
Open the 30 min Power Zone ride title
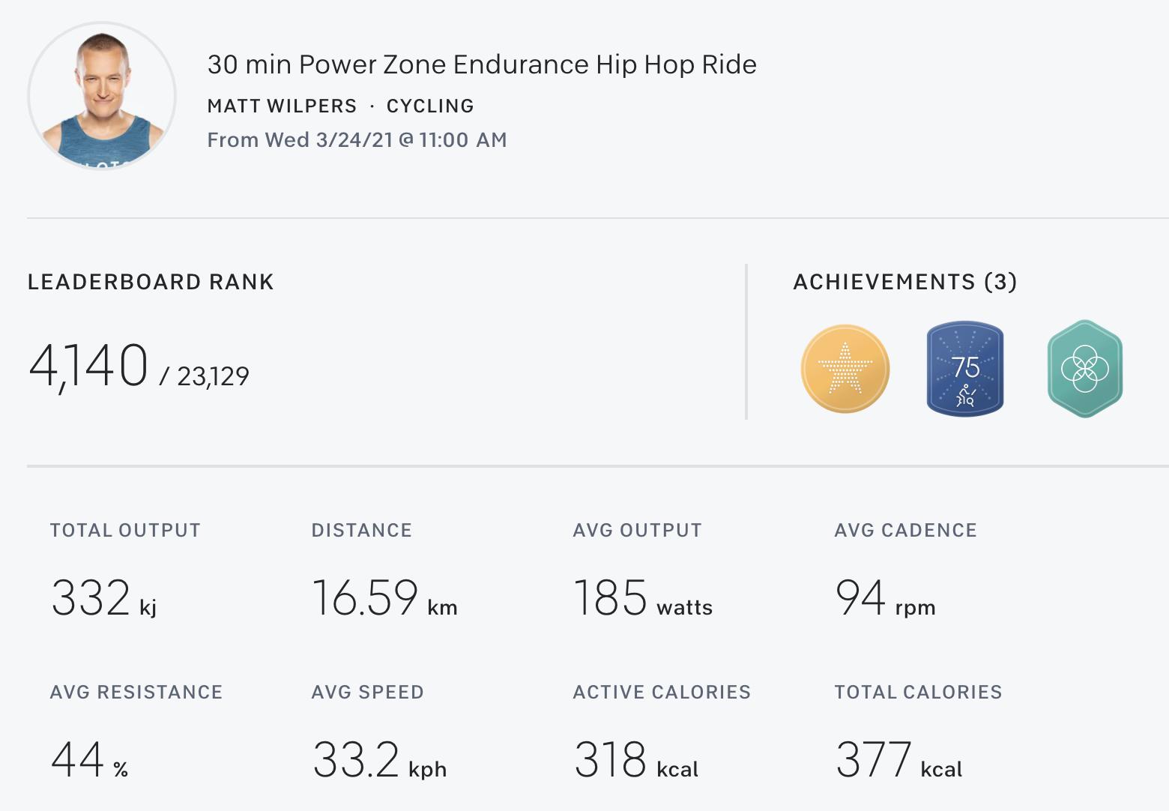[482, 64]
